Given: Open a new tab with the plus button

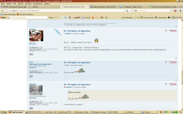Looking at the screenshot, I should [181, 7].
